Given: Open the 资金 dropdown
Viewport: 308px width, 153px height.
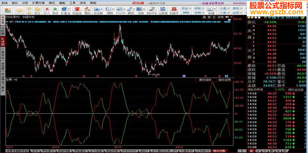Looking at the screenshot, I should [x=186, y=8].
